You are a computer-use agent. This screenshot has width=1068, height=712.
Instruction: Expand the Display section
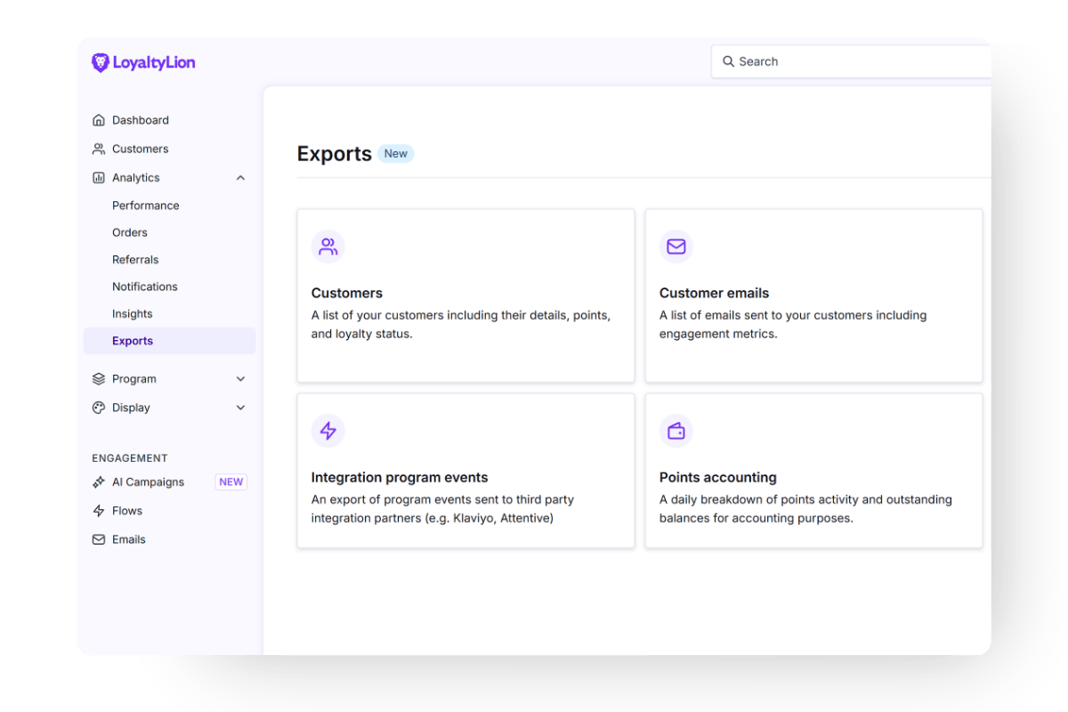(x=239, y=407)
